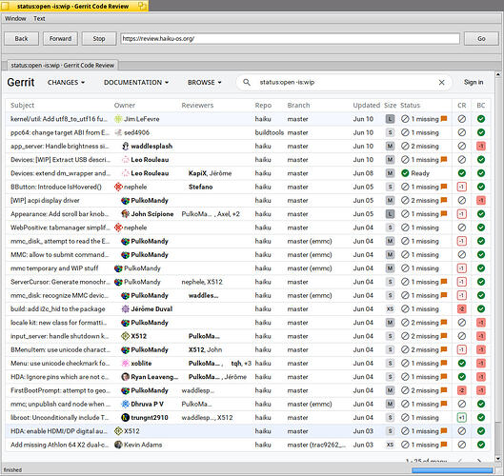Viewport: 504px width, 476px height.
Task: Click the L size badge on kernel/util row
Action: pos(390,119)
